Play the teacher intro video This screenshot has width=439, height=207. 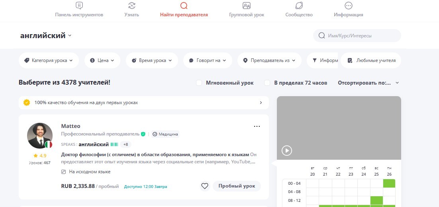[x=287, y=151]
